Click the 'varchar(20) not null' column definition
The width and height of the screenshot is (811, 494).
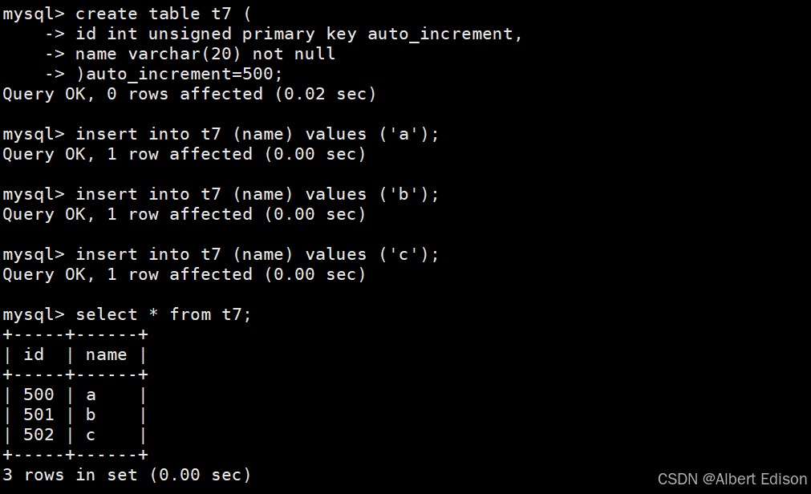click(205, 54)
